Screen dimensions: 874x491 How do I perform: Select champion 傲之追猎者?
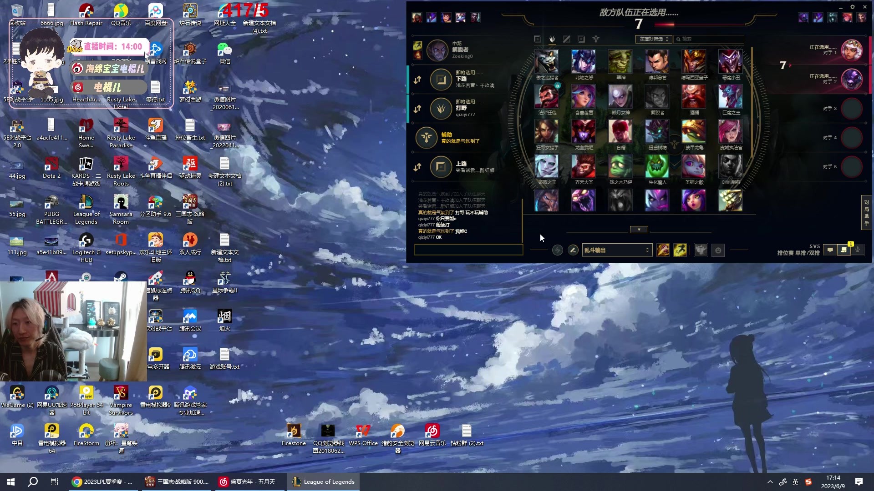click(547, 61)
